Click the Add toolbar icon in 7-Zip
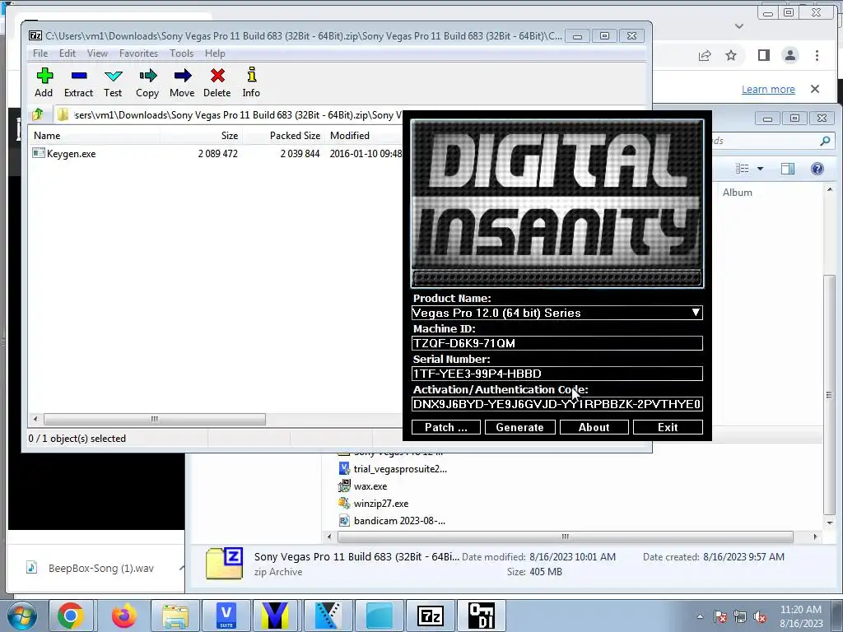 [x=44, y=76]
